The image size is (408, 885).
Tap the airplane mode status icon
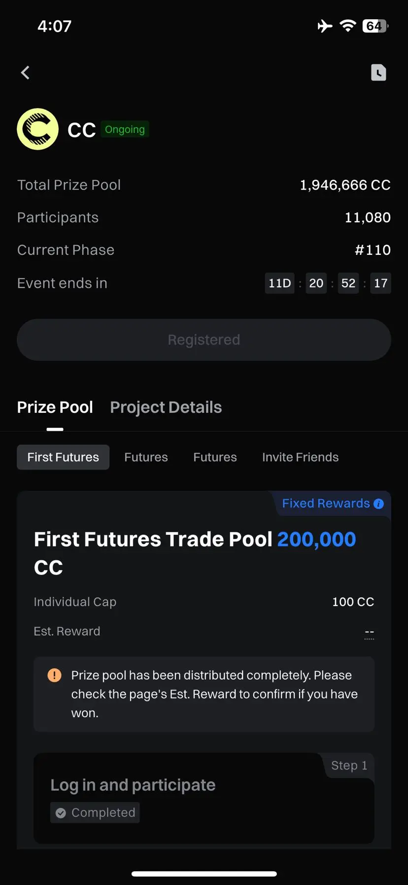click(325, 26)
